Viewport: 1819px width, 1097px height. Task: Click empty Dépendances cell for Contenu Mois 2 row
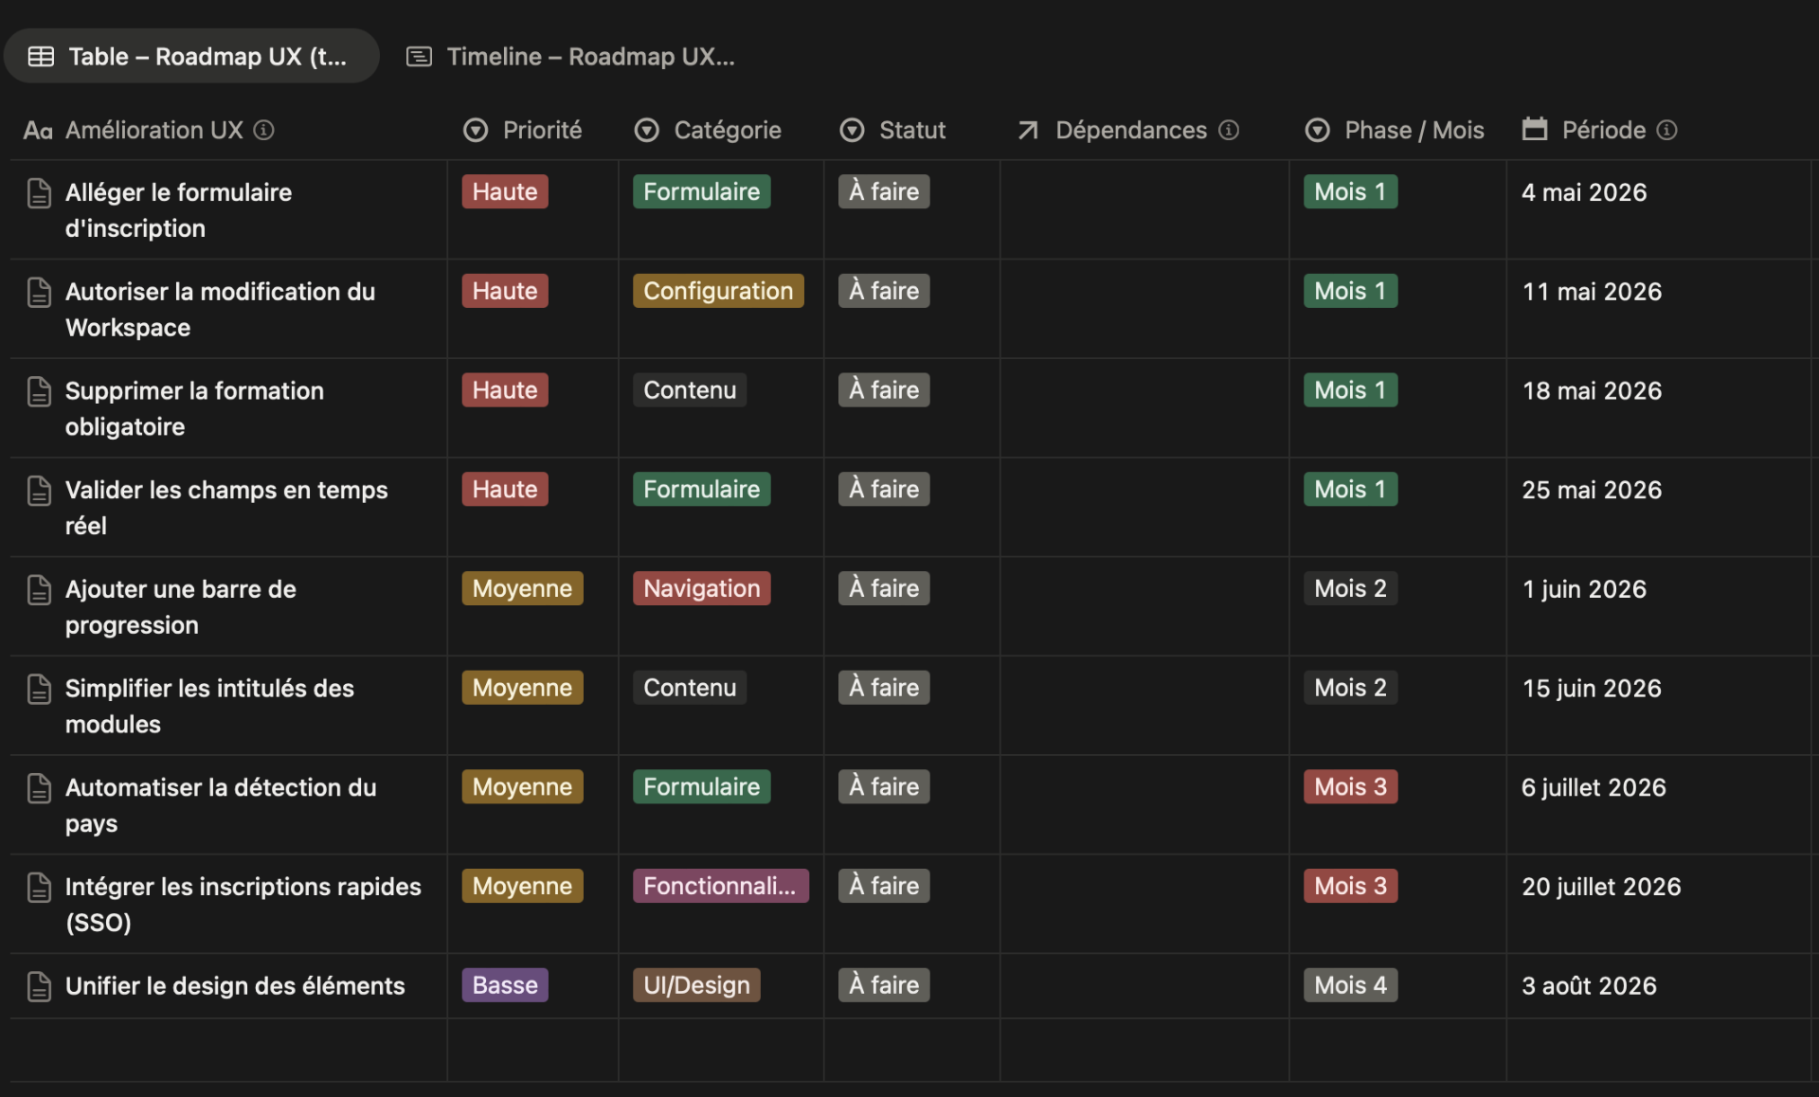1144,706
